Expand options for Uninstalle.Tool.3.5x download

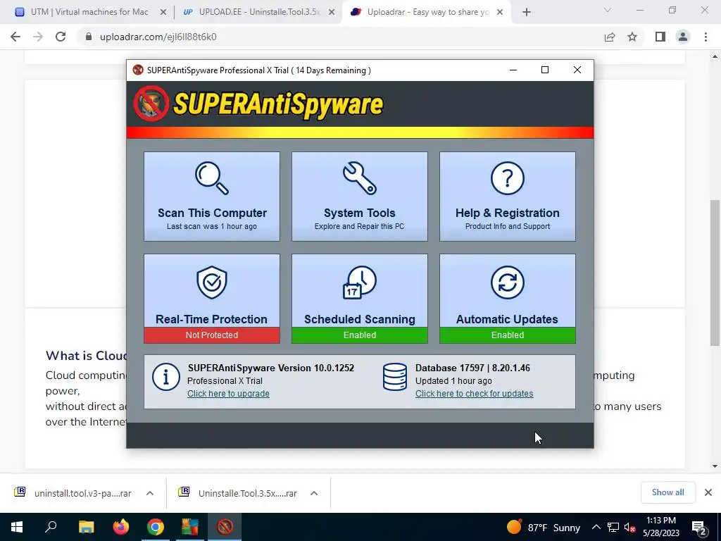(x=314, y=493)
